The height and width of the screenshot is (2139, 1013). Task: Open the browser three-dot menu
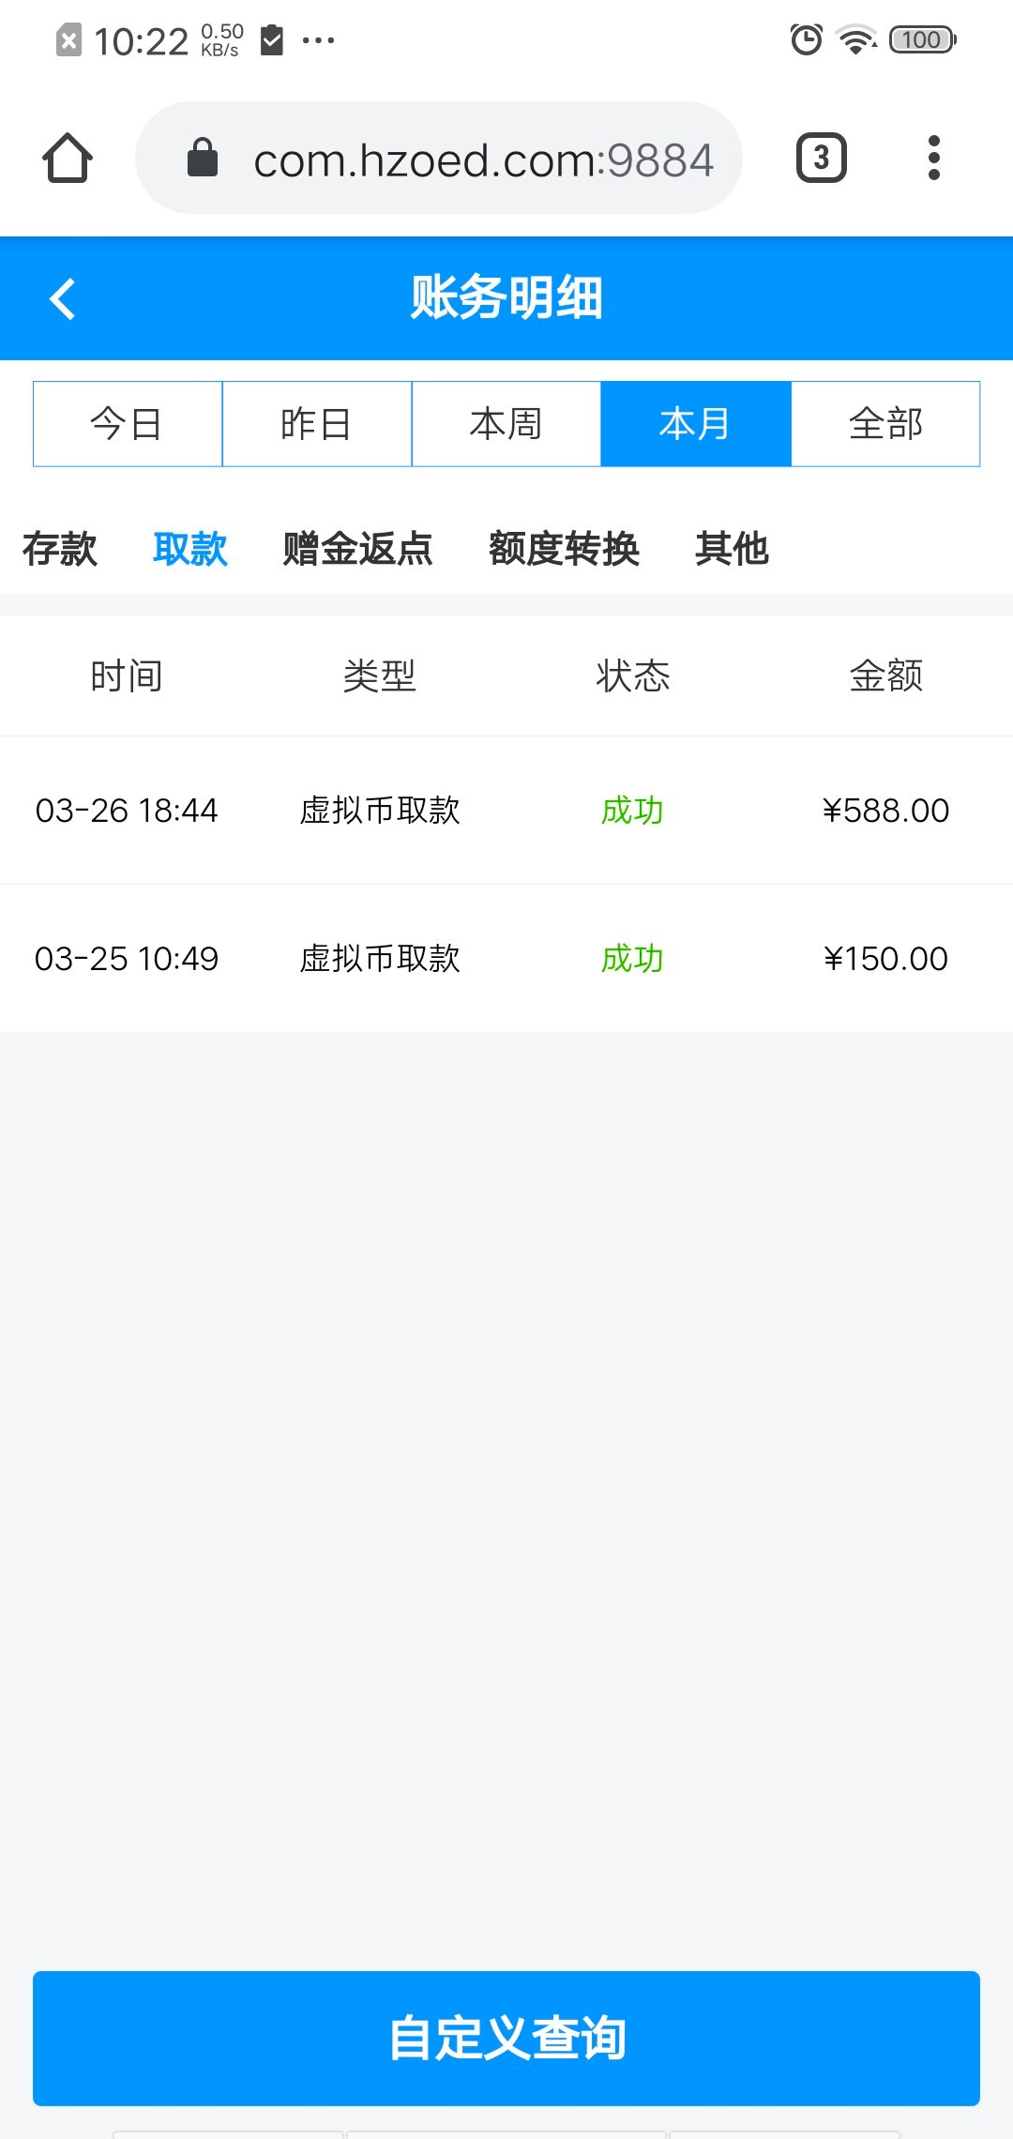933,158
